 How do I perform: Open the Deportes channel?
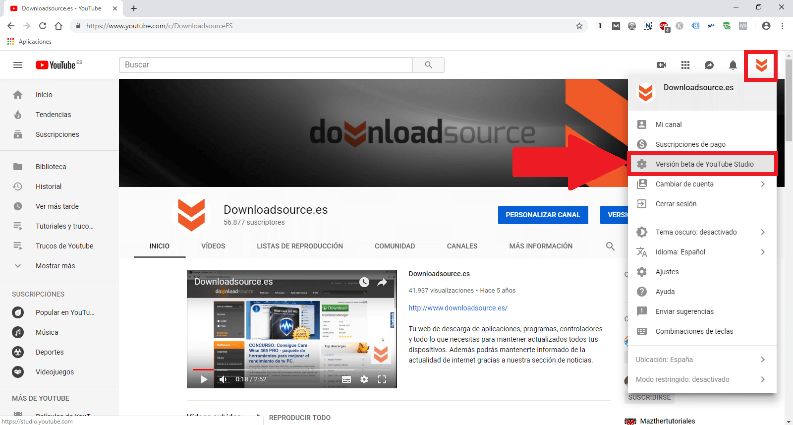pyautogui.click(x=59, y=352)
